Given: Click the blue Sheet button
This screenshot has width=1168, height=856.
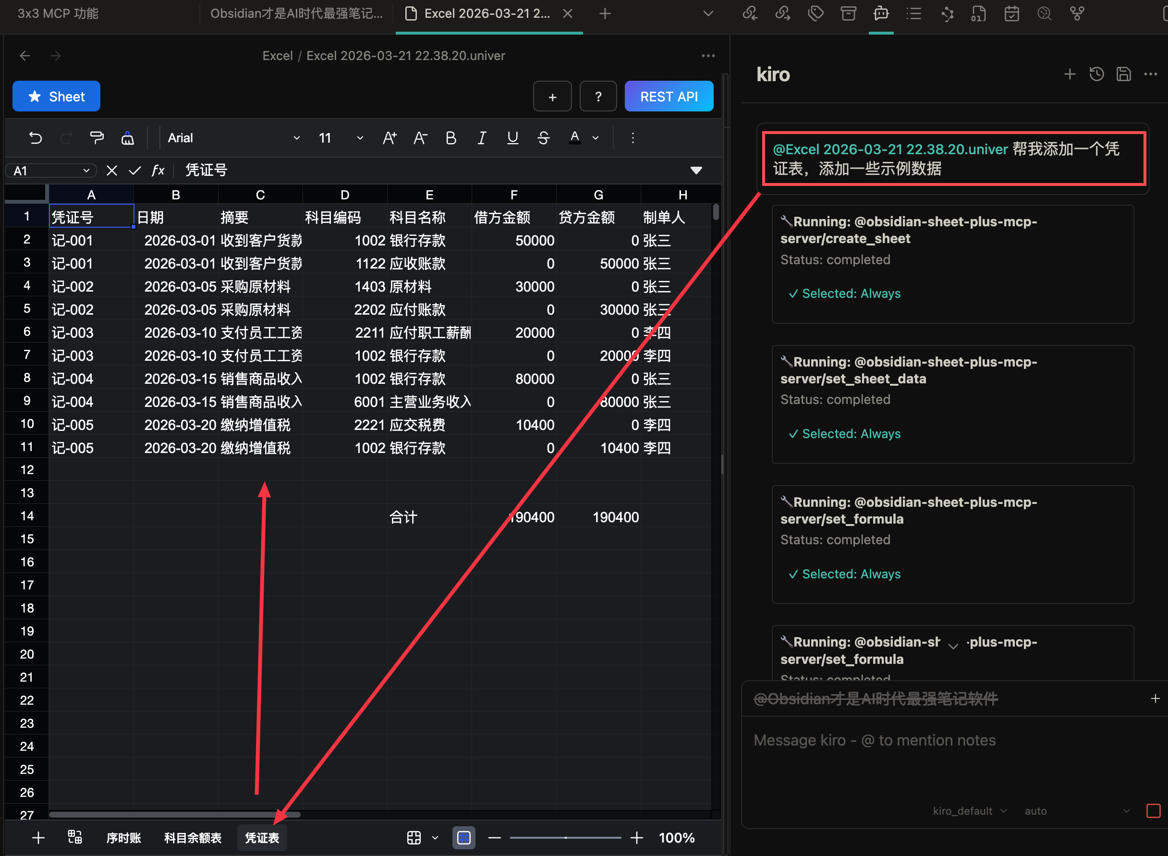Looking at the screenshot, I should (57, 97).
